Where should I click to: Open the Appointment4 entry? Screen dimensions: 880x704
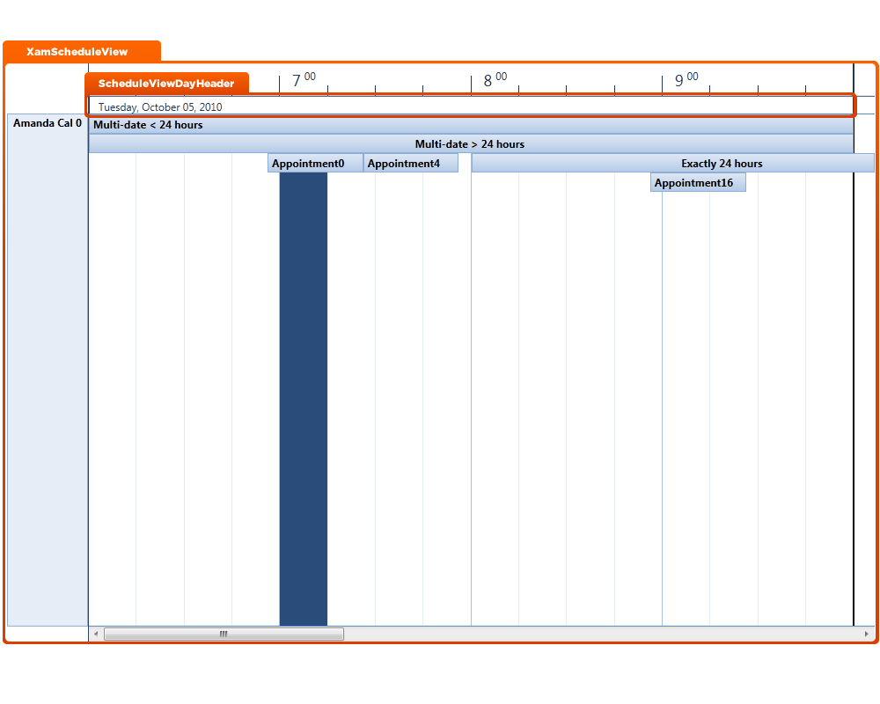point(411,164)
